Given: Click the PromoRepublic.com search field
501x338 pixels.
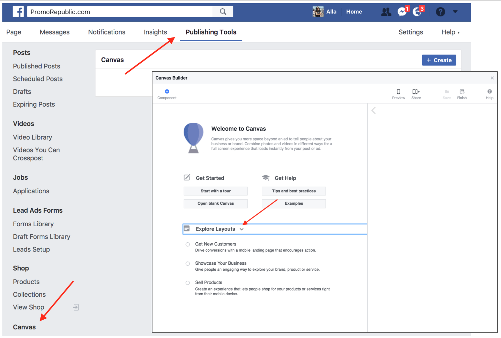Looking at the screenshot, I should pos(120,12).
